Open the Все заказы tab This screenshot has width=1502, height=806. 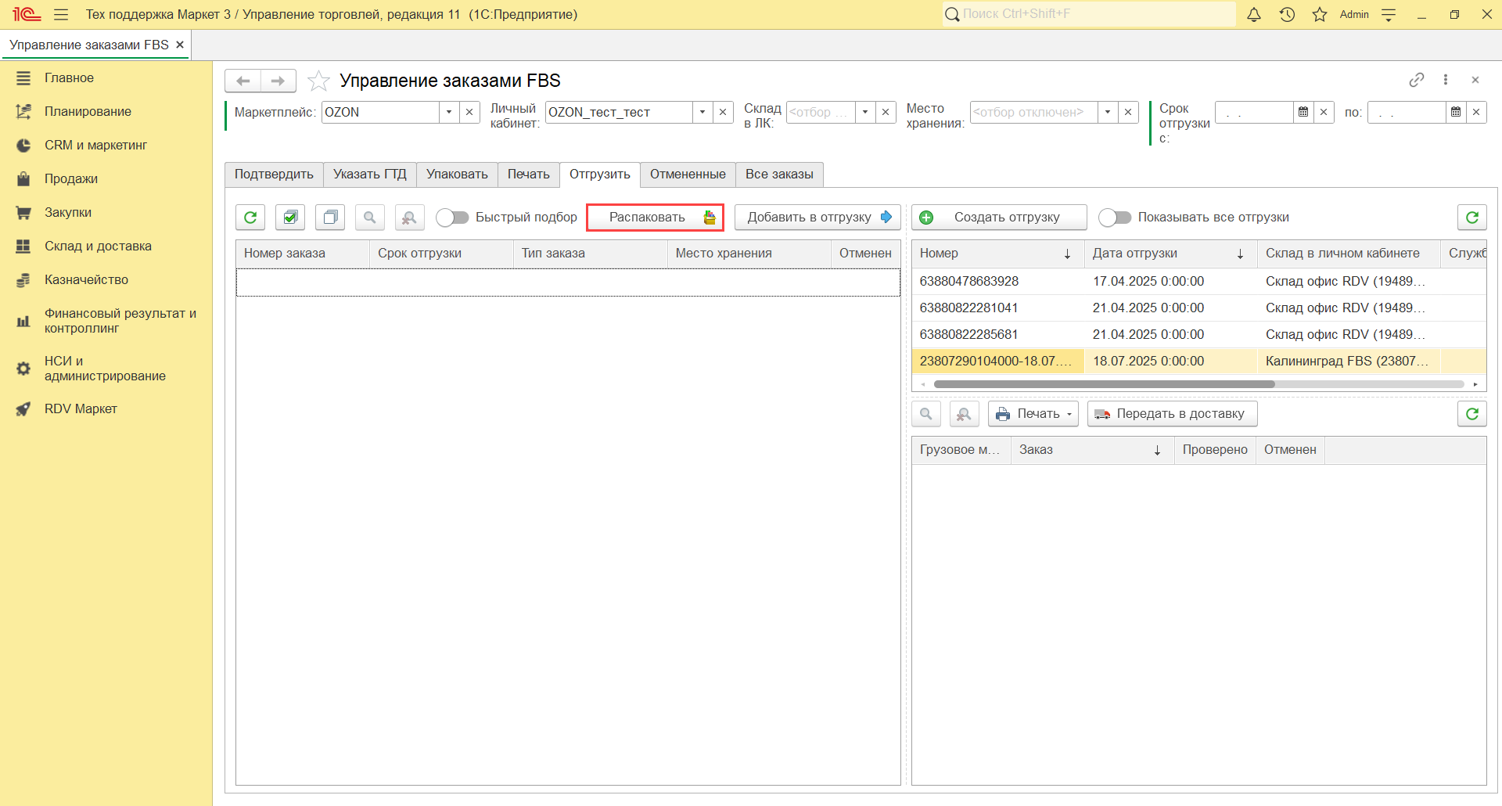tap(779, 175)
